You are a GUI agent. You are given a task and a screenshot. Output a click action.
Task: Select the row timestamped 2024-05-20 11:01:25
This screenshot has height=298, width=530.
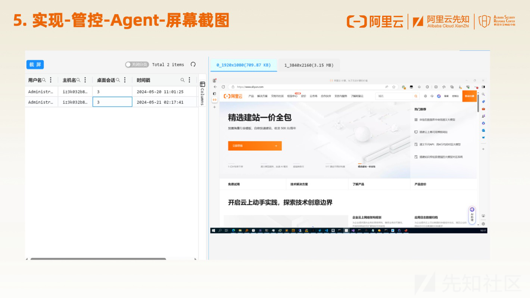pyautogui.click(x=111, y=91)
